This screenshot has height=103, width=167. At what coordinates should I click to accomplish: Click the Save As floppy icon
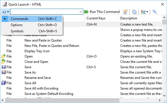point(3,72)
